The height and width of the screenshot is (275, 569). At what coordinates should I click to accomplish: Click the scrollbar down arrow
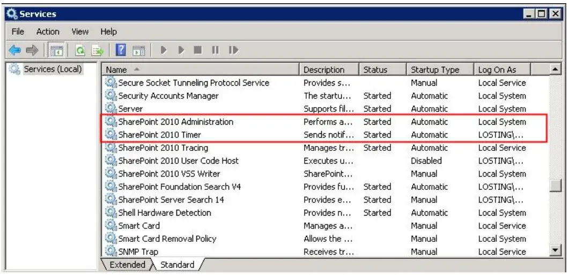556,249
